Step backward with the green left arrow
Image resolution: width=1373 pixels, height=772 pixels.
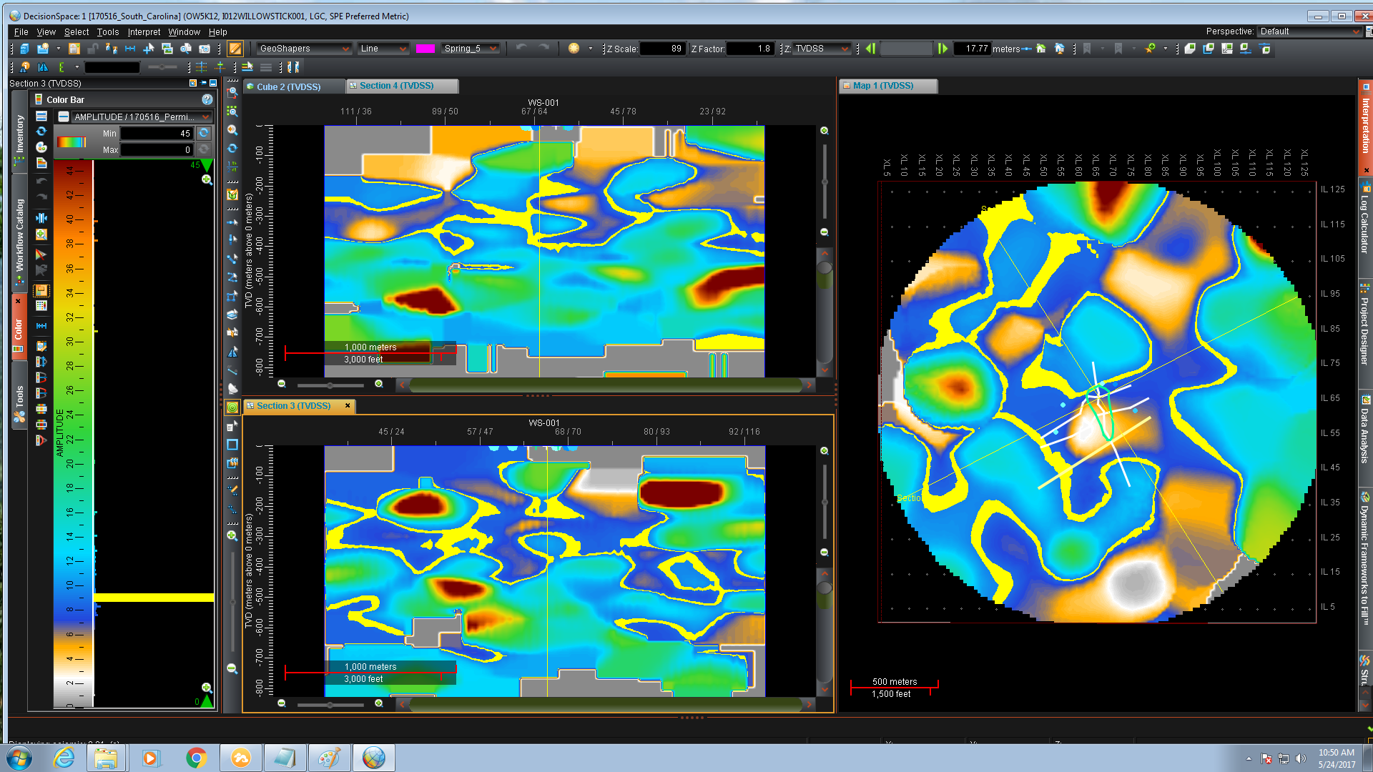click(x=870, y=49)
